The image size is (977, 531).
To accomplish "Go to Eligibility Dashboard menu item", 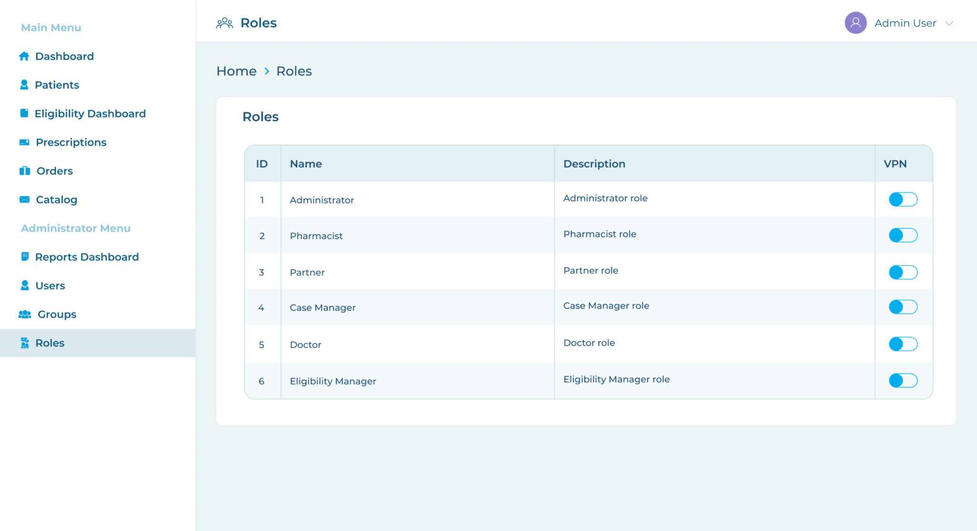I will [x=90, y=114].
